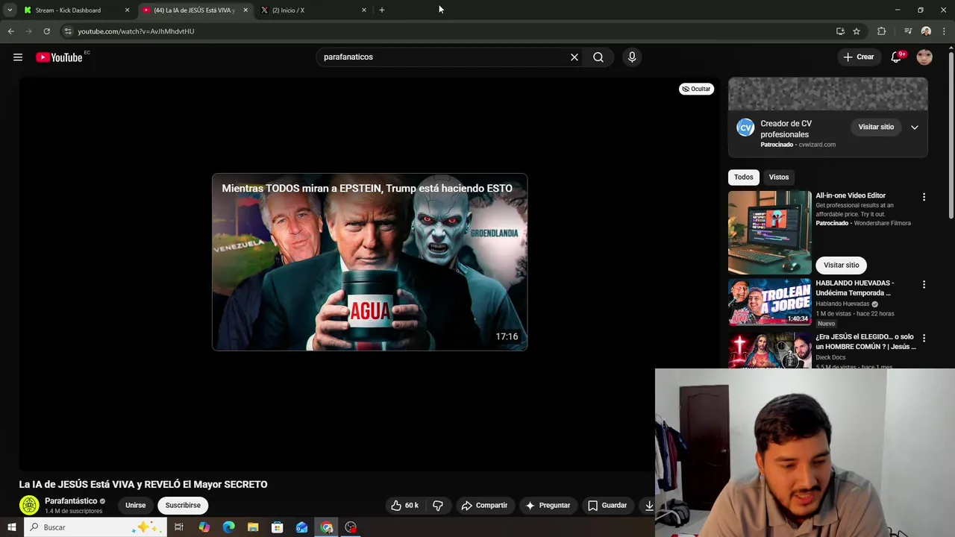
Task: Dislike the video with thumbs down
Action: pyautogui.click(x=438, y=505)
